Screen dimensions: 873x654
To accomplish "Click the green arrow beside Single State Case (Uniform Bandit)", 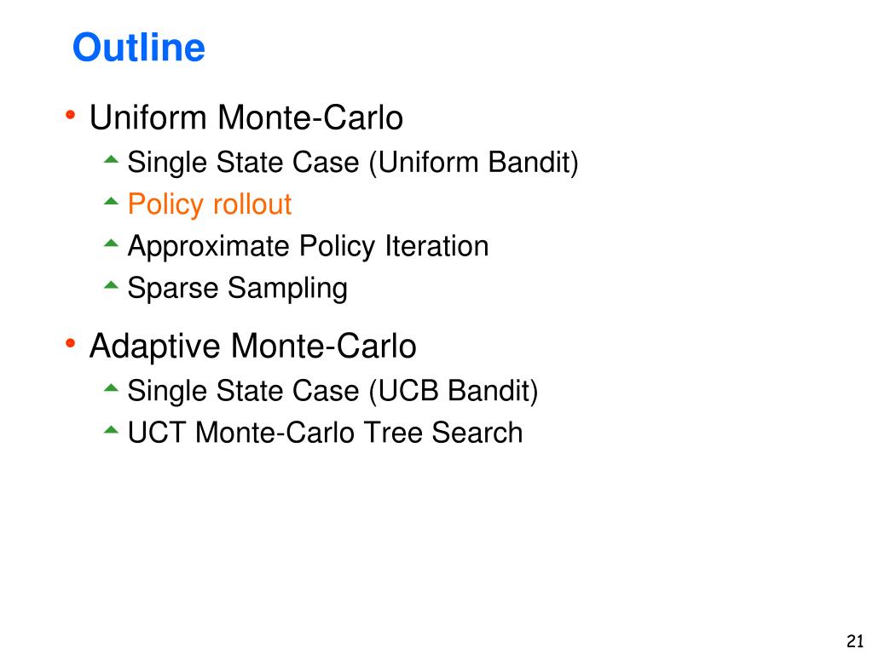I will click(112, 159).
